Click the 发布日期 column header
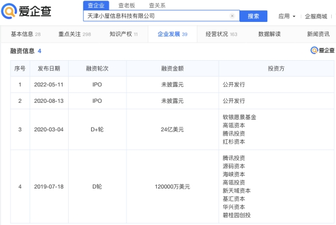 49,69
